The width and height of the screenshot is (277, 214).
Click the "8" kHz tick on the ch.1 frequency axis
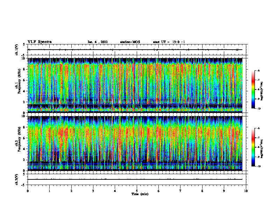[x=24, y=69]
